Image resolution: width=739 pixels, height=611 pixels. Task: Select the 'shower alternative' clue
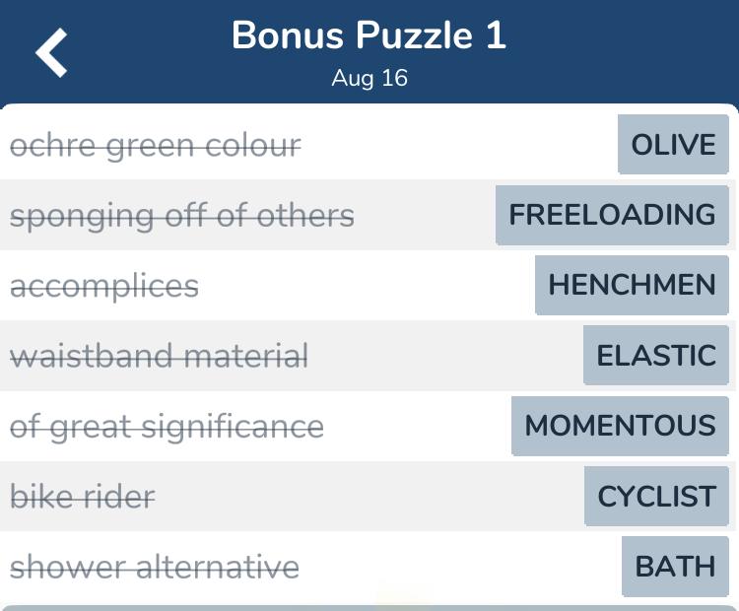click(155, 567)
